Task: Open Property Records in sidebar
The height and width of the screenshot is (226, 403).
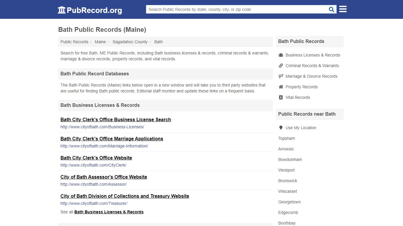Action: tap(302, 87)
